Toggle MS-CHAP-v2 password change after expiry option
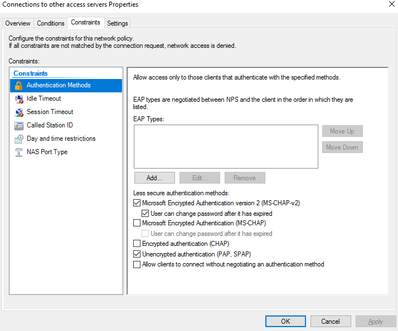The height and width of the screenshot is (331, 398). click(145, 213)
